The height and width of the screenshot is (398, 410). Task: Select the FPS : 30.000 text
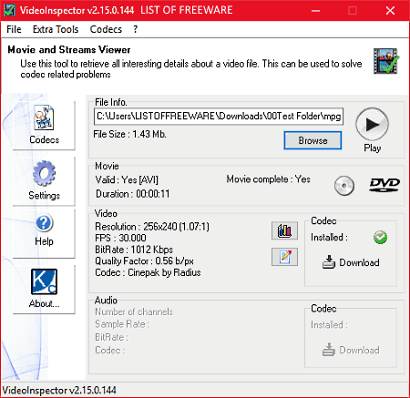coord(120,238)
